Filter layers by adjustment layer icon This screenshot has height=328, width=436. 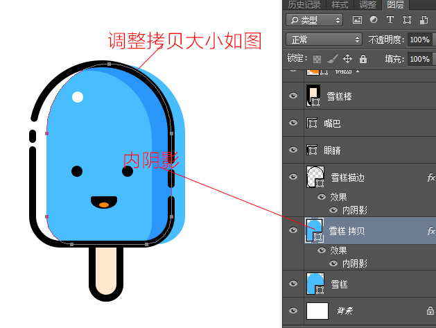click(x=374, y=19)
